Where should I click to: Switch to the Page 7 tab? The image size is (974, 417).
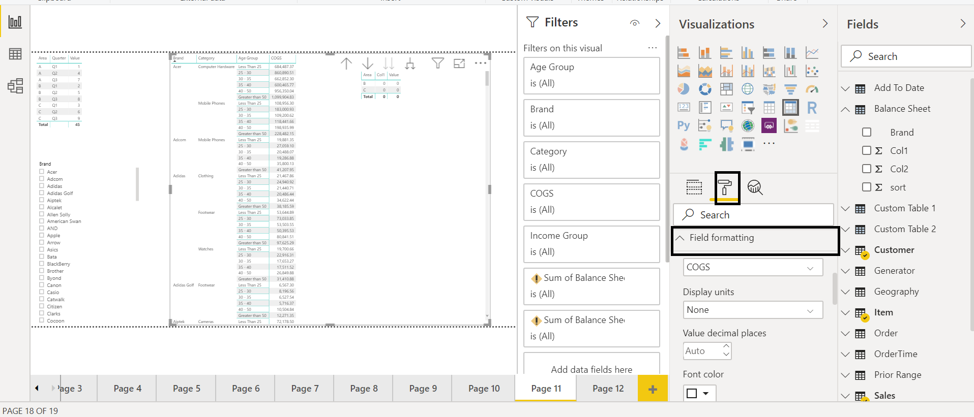click(305, 389)
